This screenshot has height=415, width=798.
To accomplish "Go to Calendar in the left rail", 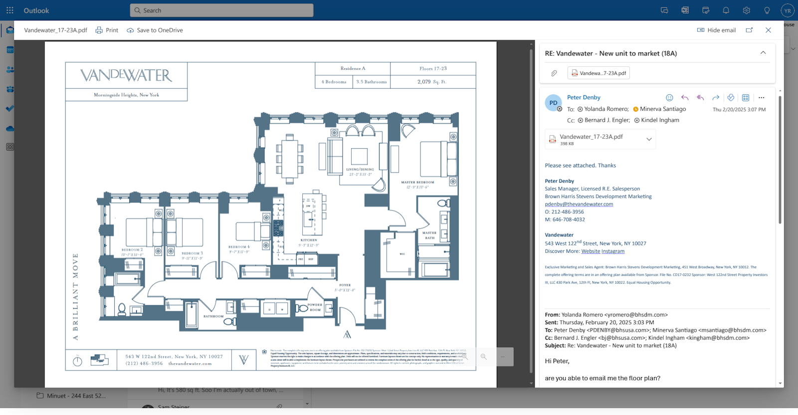I will coord(9,50).
